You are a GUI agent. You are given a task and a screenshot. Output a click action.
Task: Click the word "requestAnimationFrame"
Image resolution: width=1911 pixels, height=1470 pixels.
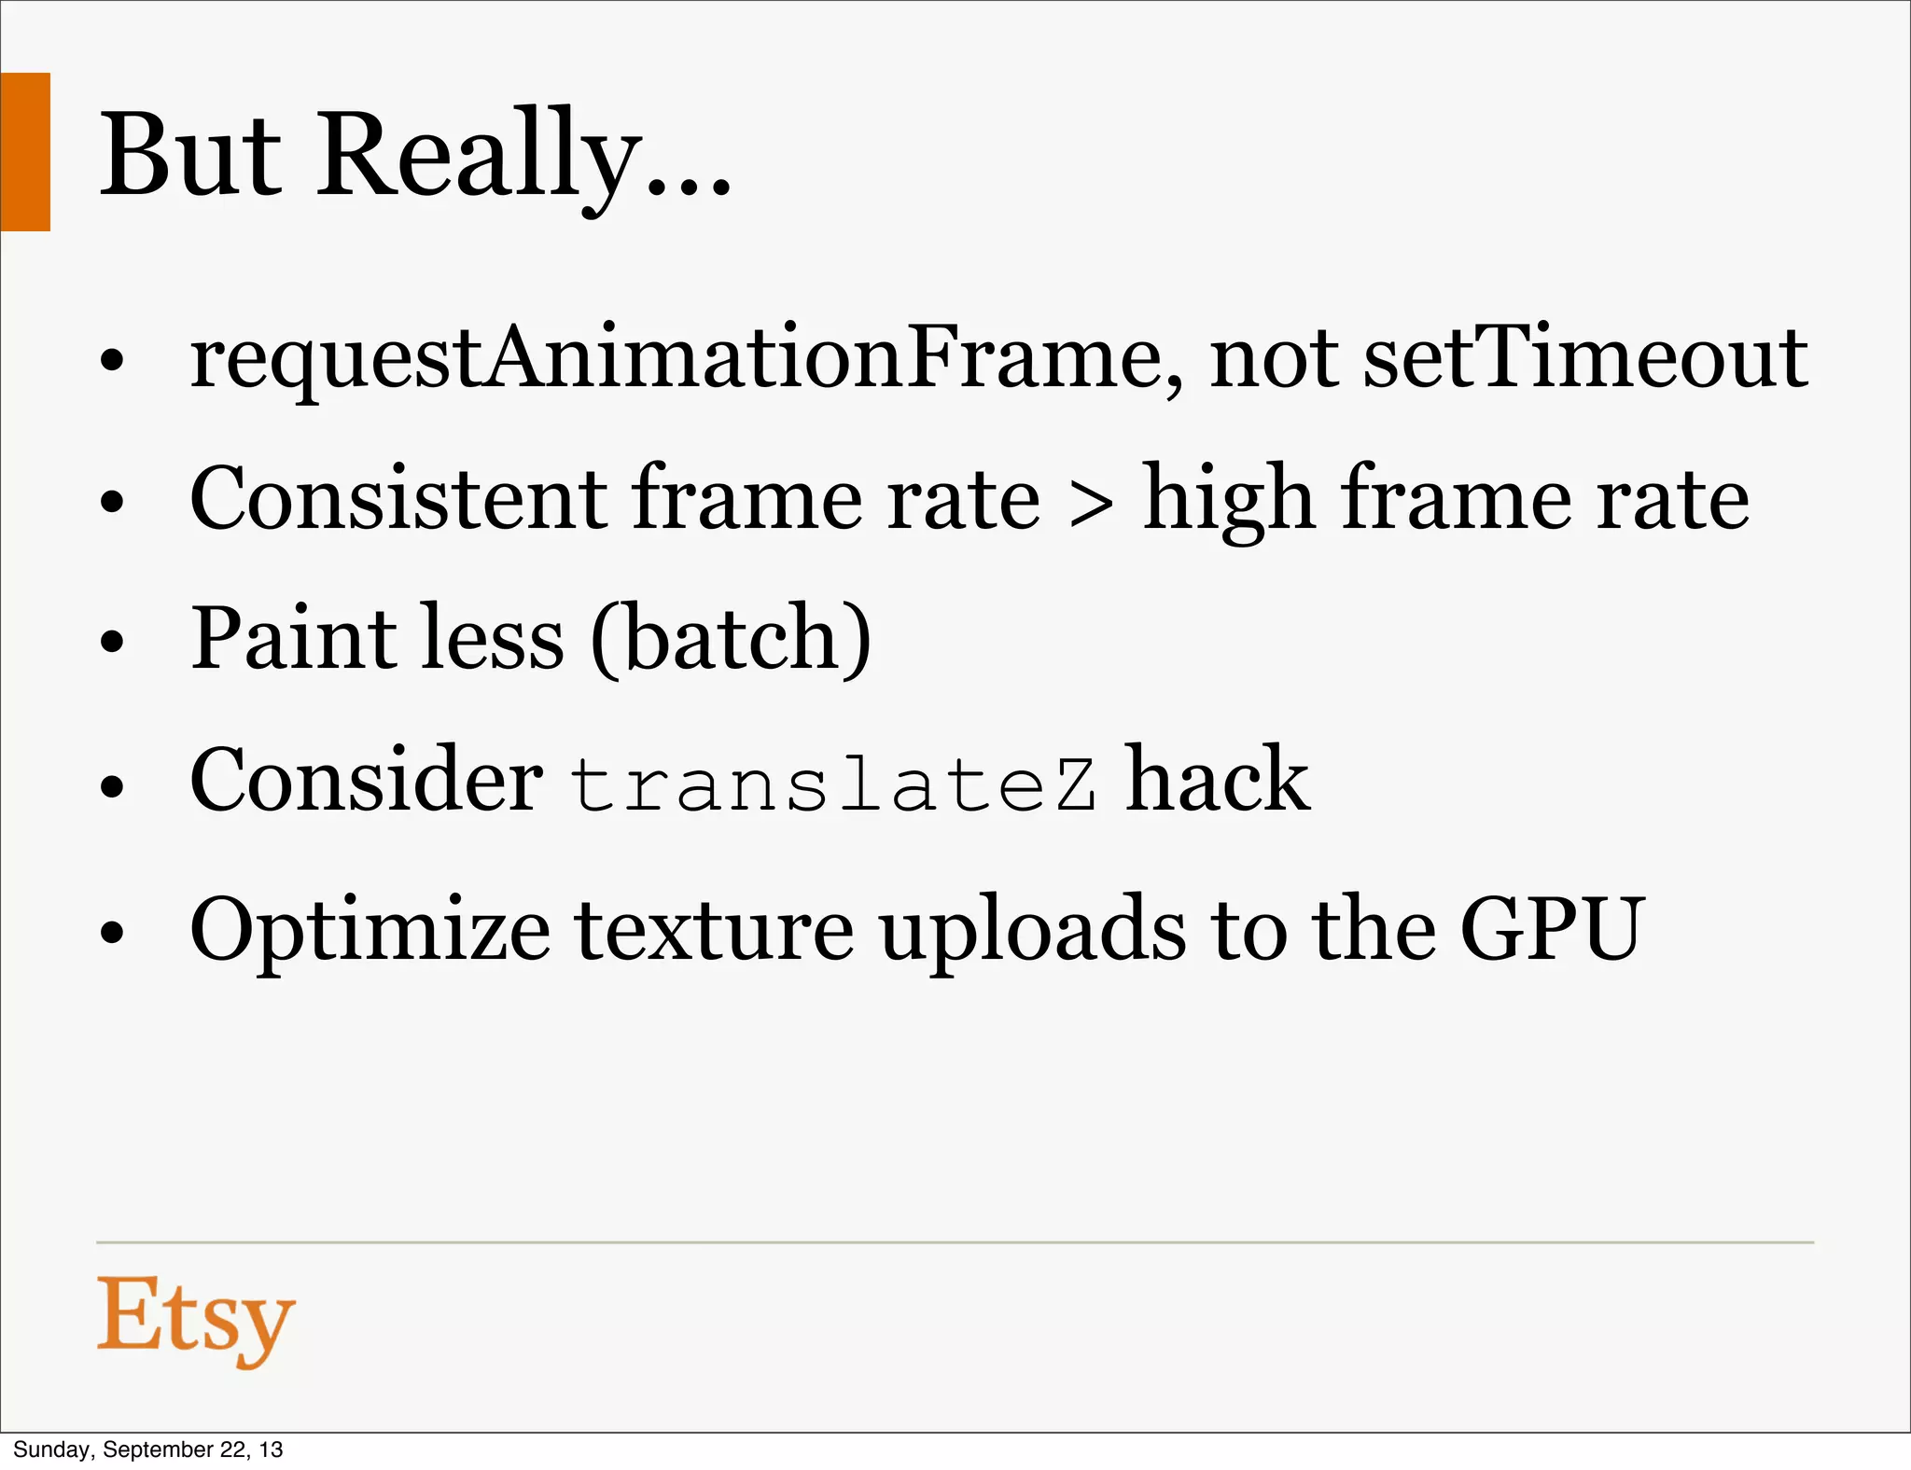pos(686,359)
